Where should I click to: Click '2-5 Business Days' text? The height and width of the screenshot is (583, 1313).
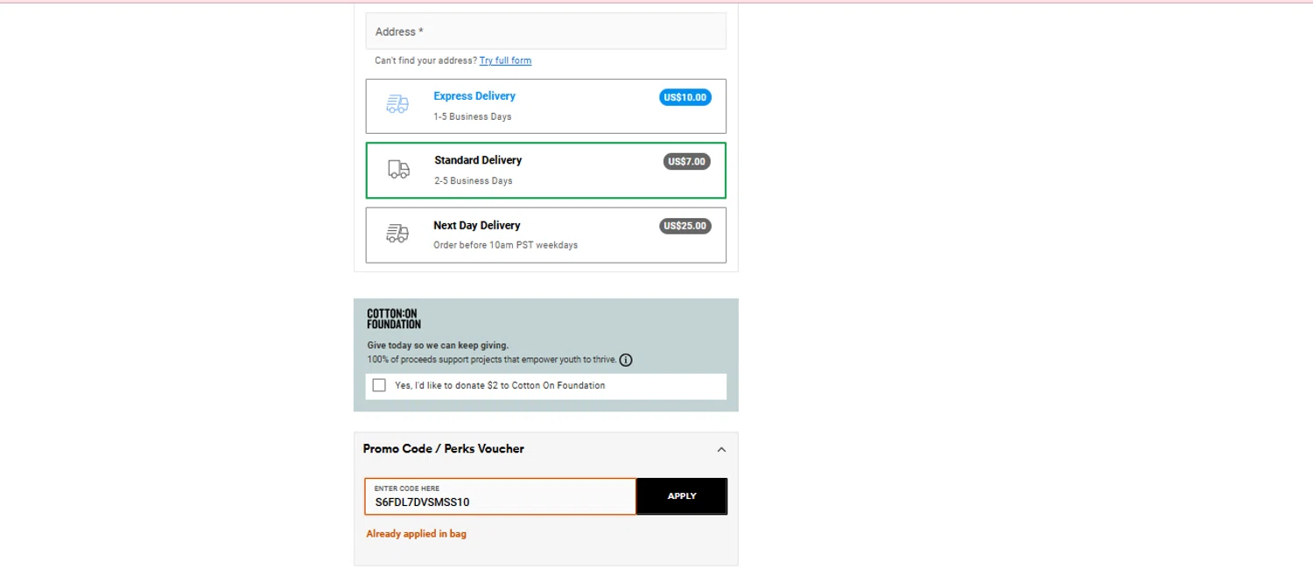(474, 181)
